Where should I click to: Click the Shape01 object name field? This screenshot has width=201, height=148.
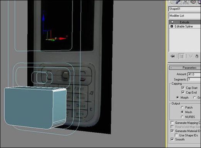point(184,9)
